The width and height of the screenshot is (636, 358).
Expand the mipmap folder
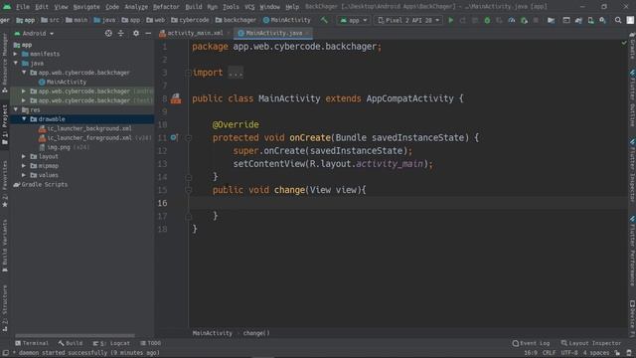pyautogui.click(x=24, y=166)
